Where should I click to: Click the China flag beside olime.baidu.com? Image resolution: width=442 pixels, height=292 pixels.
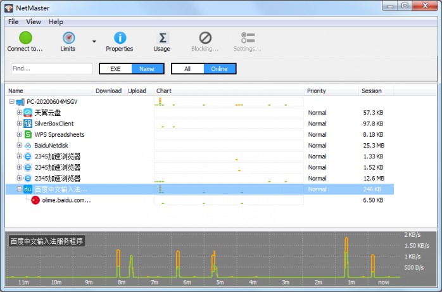tap(35, 200)
